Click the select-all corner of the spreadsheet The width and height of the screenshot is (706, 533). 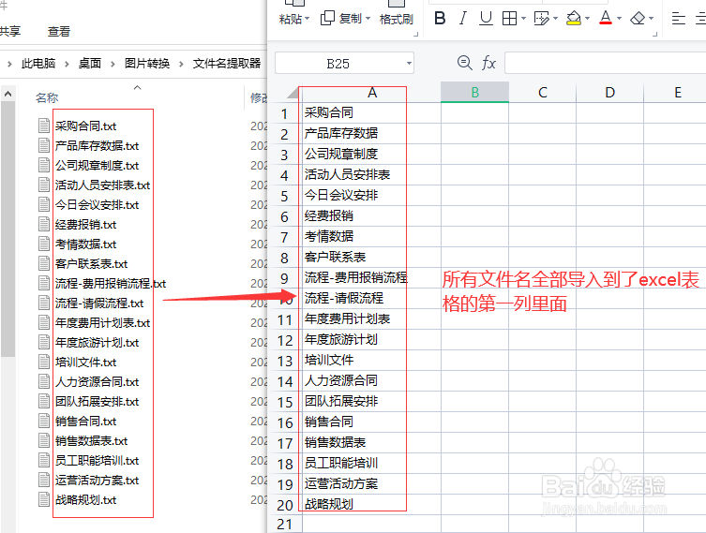[x=293, y=93]
